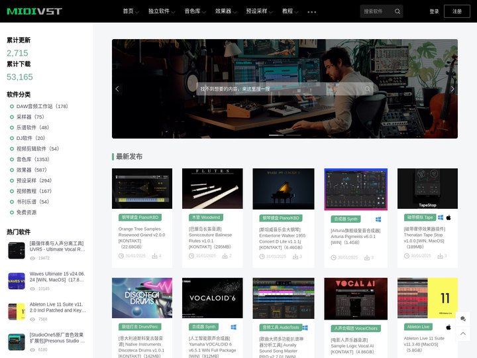Open 视频剪辑软件 (54) category
The width and height of the screenshot is (477, 358).
click(37, 149)
